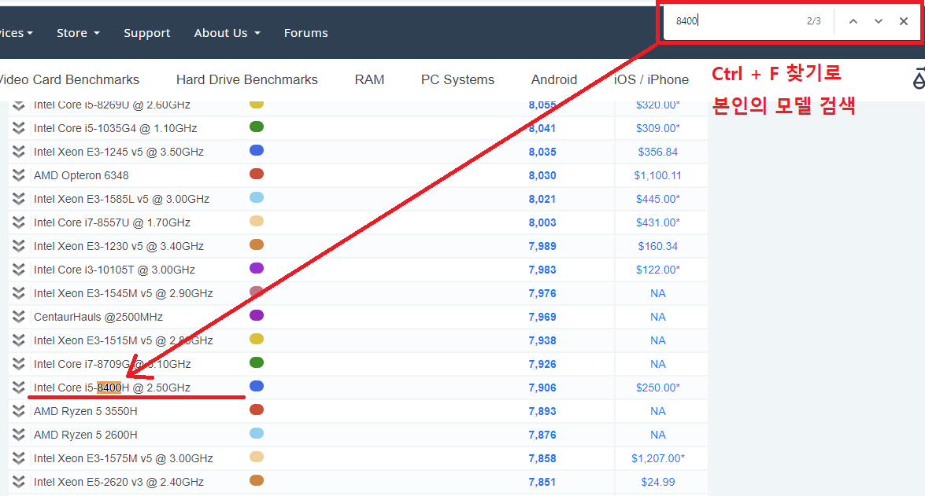Expand the Intel Core i7-8557U row chevron
This screenshot has height=496, width=925.
pyautogui.click(x=19, y=222)
